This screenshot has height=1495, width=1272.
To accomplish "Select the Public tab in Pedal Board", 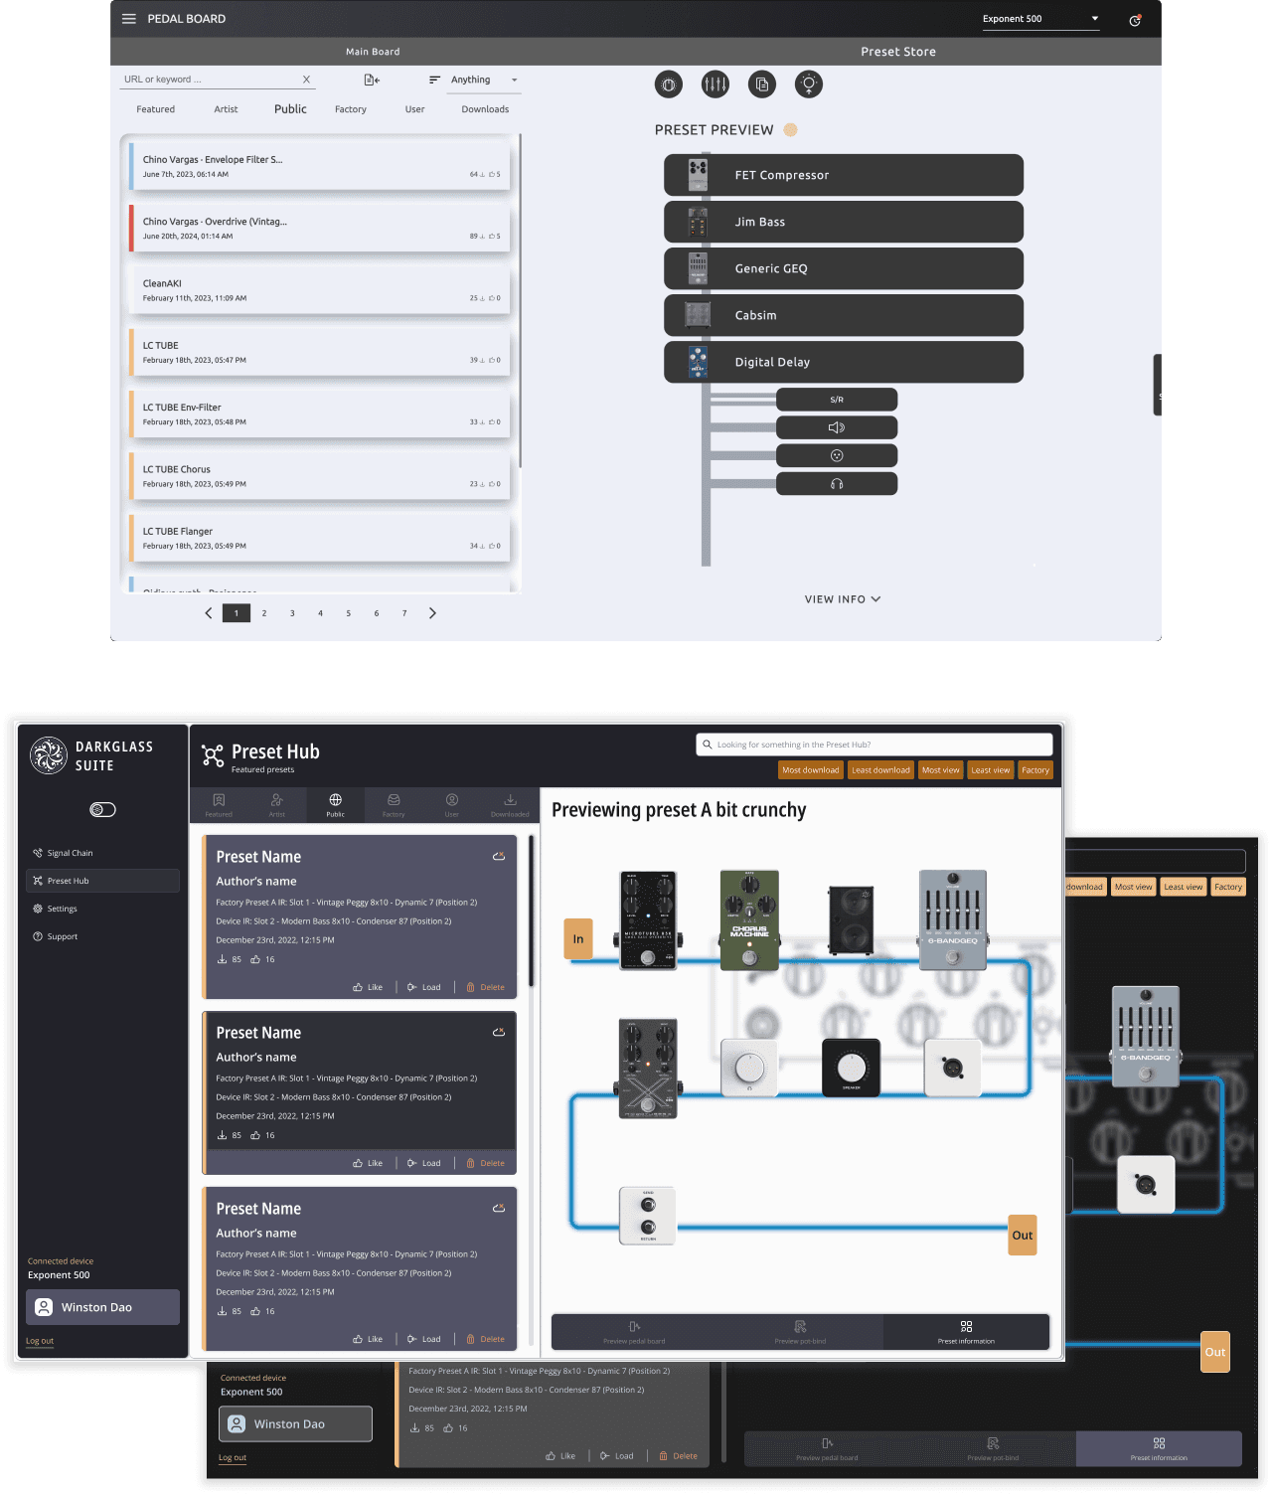I will tap(290, 109).
